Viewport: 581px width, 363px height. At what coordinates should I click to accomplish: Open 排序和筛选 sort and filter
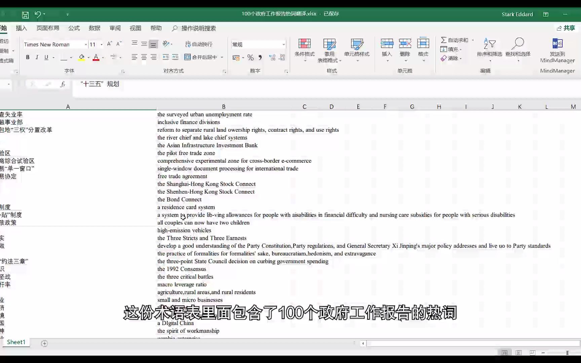490,50
